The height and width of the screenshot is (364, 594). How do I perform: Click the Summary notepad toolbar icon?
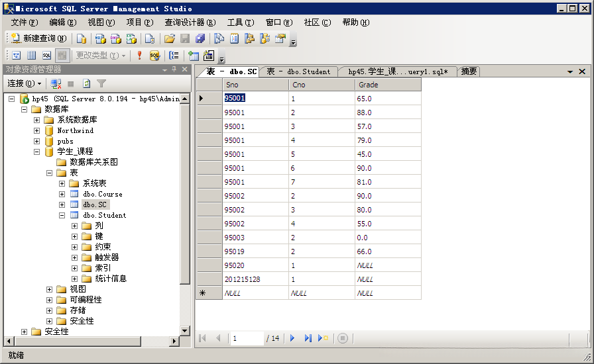coord(234,38)
